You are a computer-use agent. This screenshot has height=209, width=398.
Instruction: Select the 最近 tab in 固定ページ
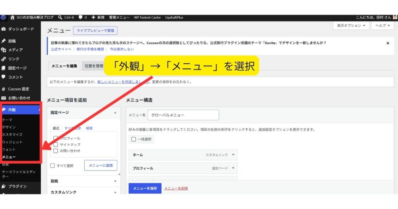56,128
